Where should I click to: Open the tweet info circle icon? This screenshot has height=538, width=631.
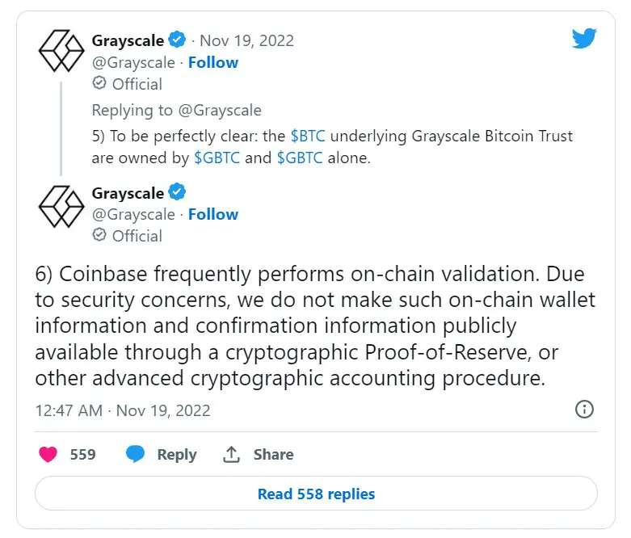click(584, 410)
